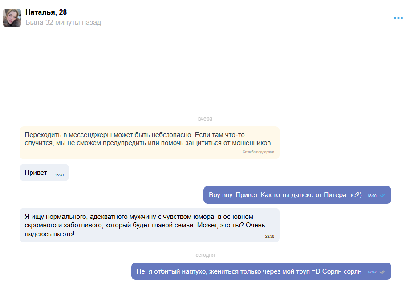Select the message starting 'Я ищу нормального'
The image size is (410, 291).
(x=142, y=225)
